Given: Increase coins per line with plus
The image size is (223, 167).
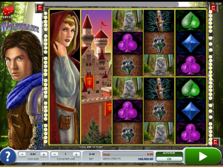Looking at the screenshot, I should [76, 154].
